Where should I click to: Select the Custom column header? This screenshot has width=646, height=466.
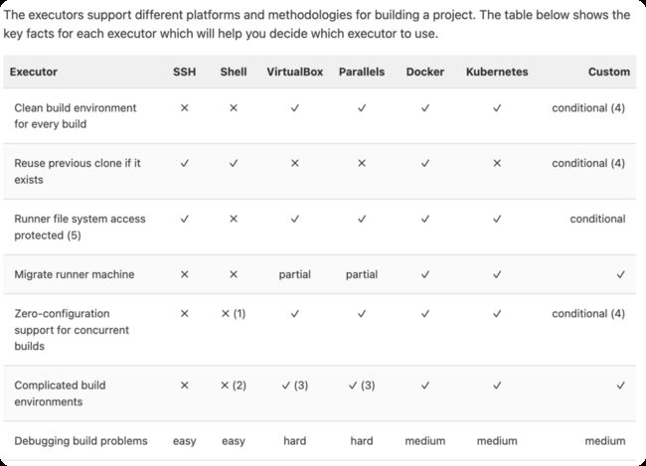609,72
